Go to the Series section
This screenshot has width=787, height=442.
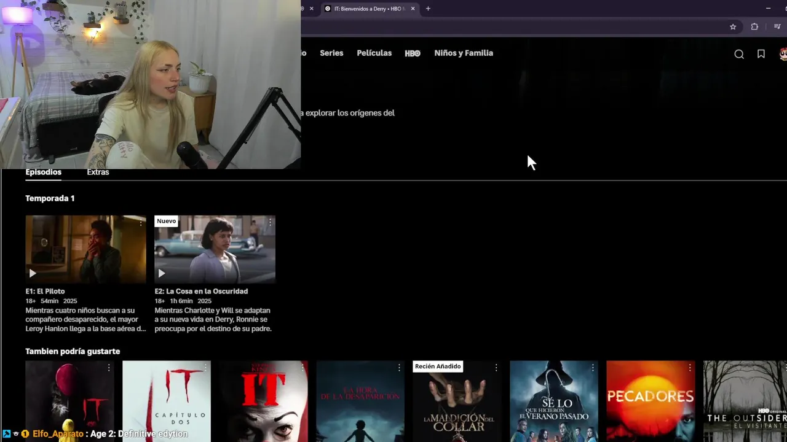(x=331, y=53)
